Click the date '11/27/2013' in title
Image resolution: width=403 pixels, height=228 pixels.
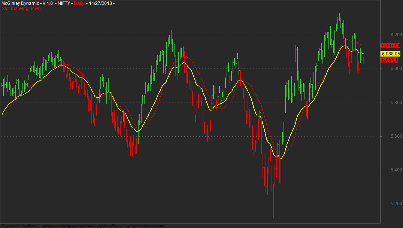pos(100,3)
